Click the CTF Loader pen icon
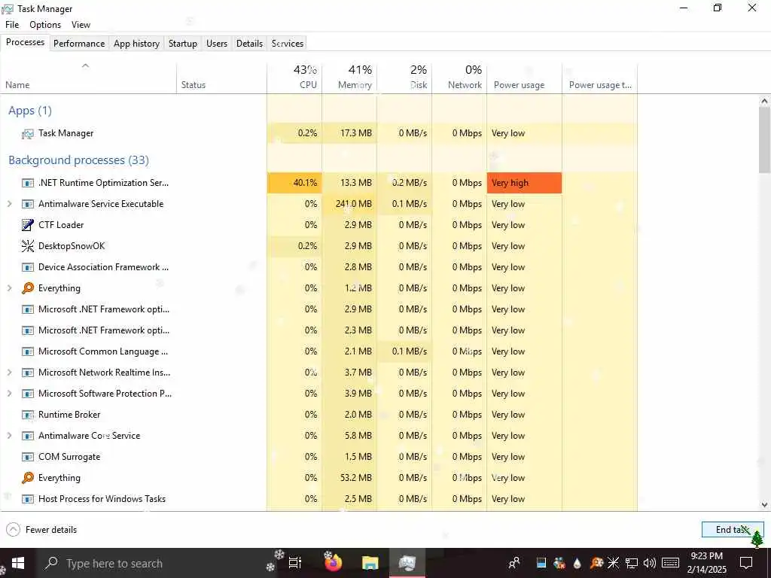Image resolution: width=771 pixels, height=578 pixels. (28, 225)
